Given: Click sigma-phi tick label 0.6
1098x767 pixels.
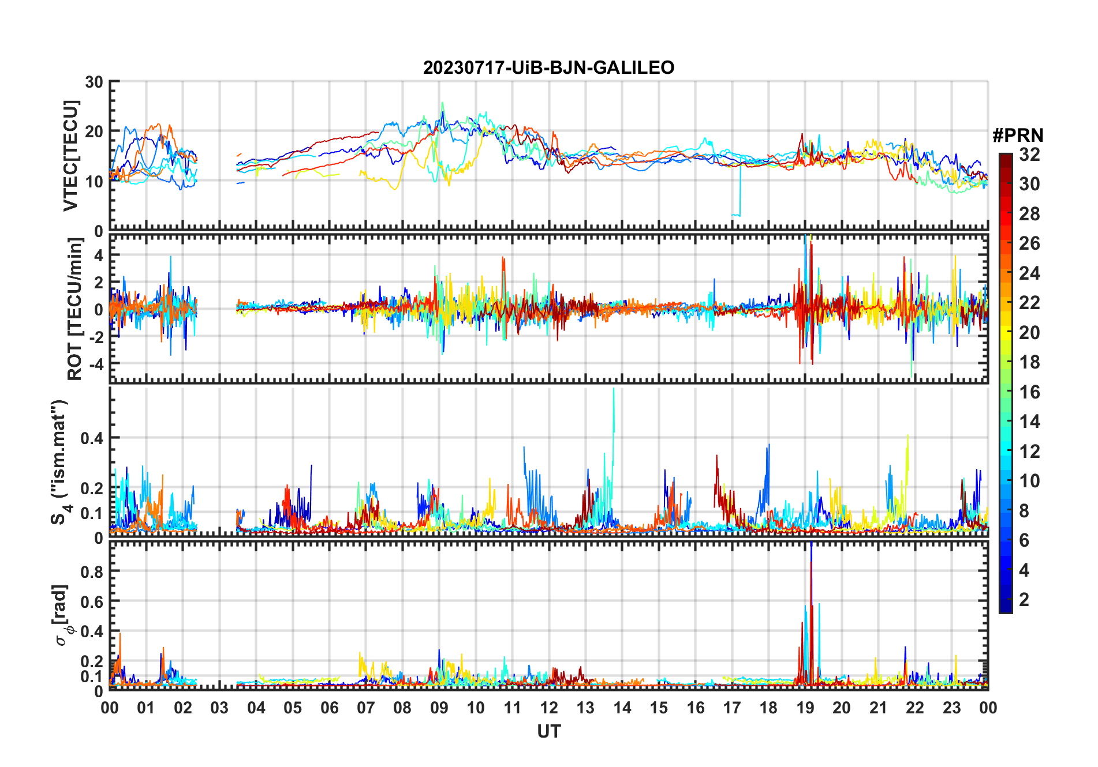Looking at the screenshot, I should 92,601.
